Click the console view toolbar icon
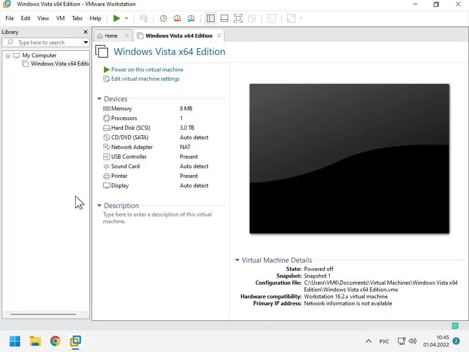 click(x=272, y=18)
